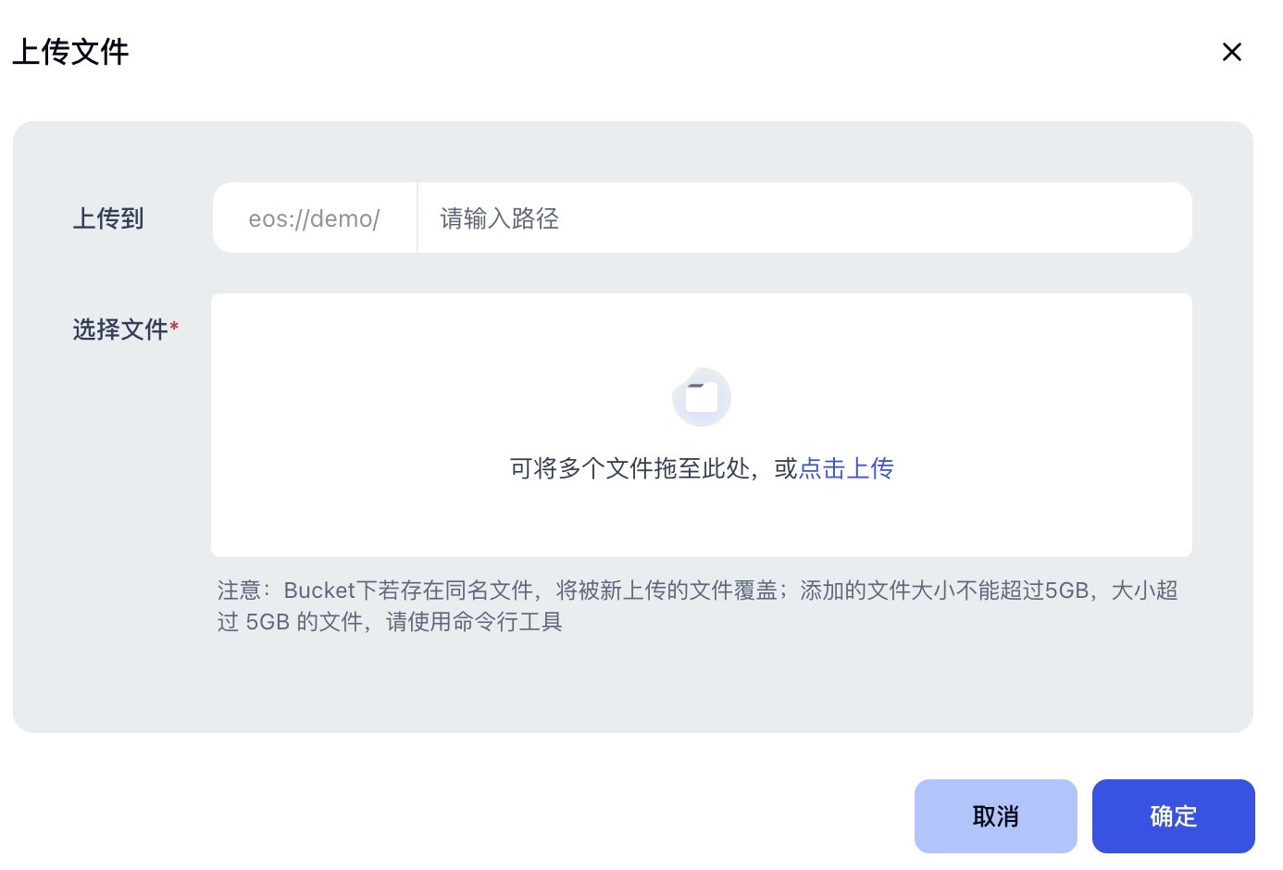Click the folder icon in upload area
The height and width of the screenshot is (870, 1283).
[702, 397]
